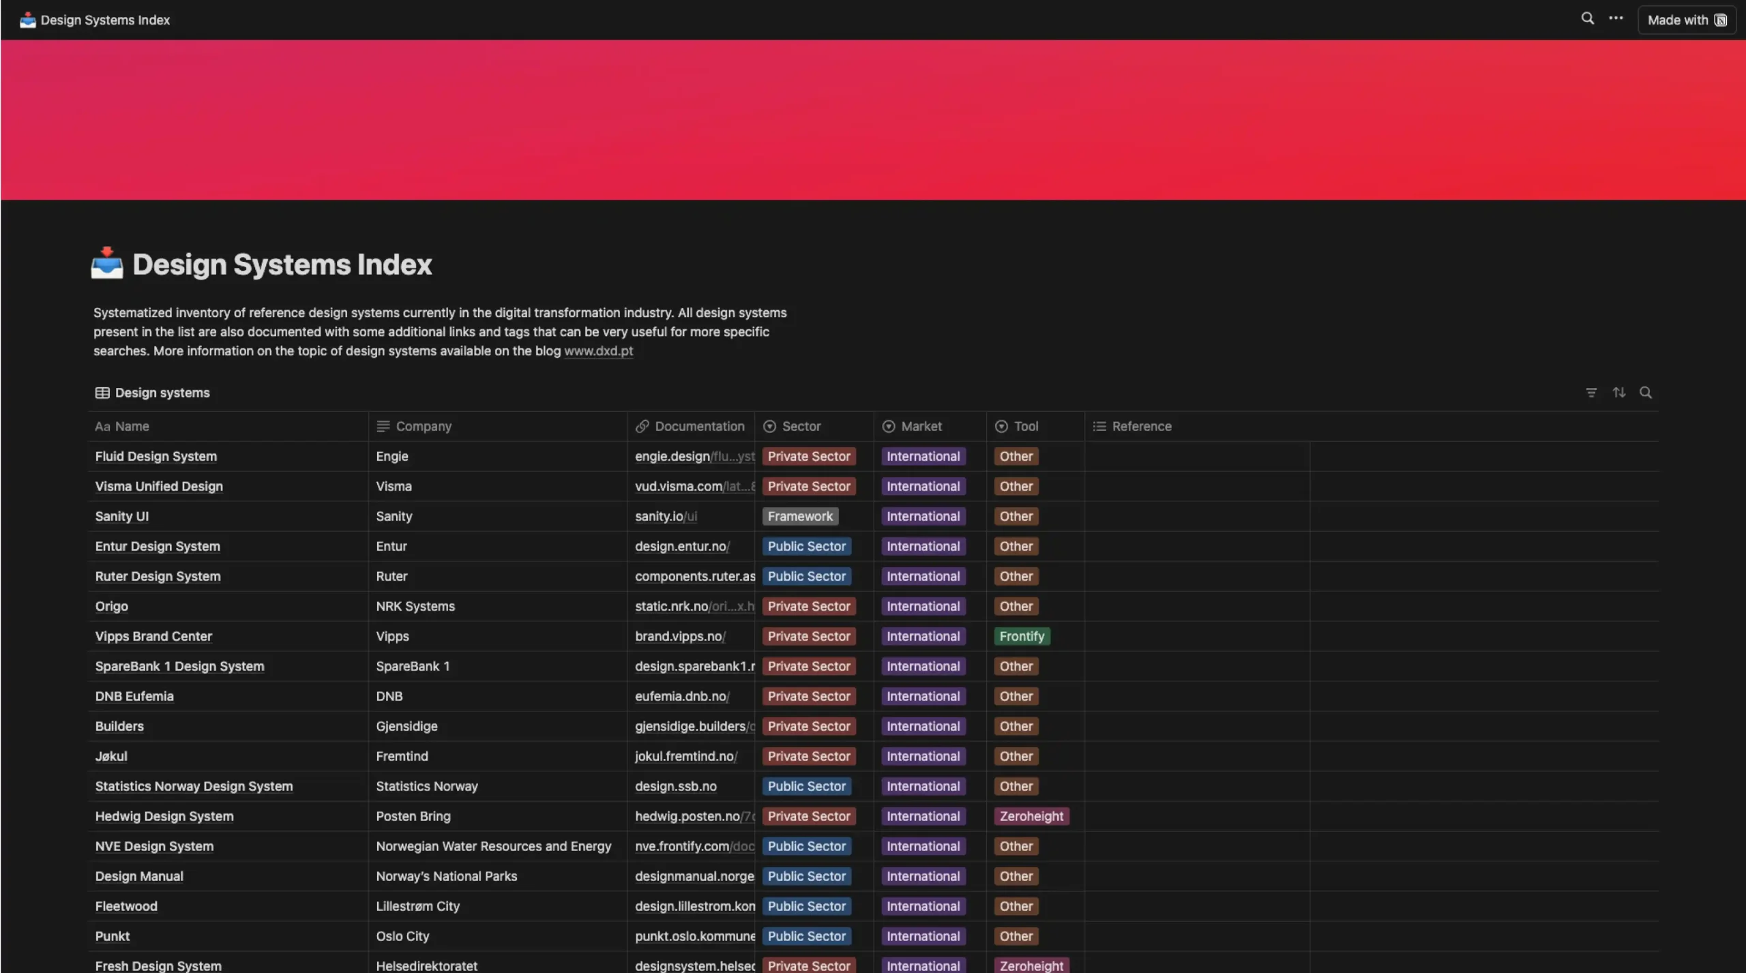Follow the design.entur.no documentation link
This screenshot has width=1746, height=973.
(682, 546)
